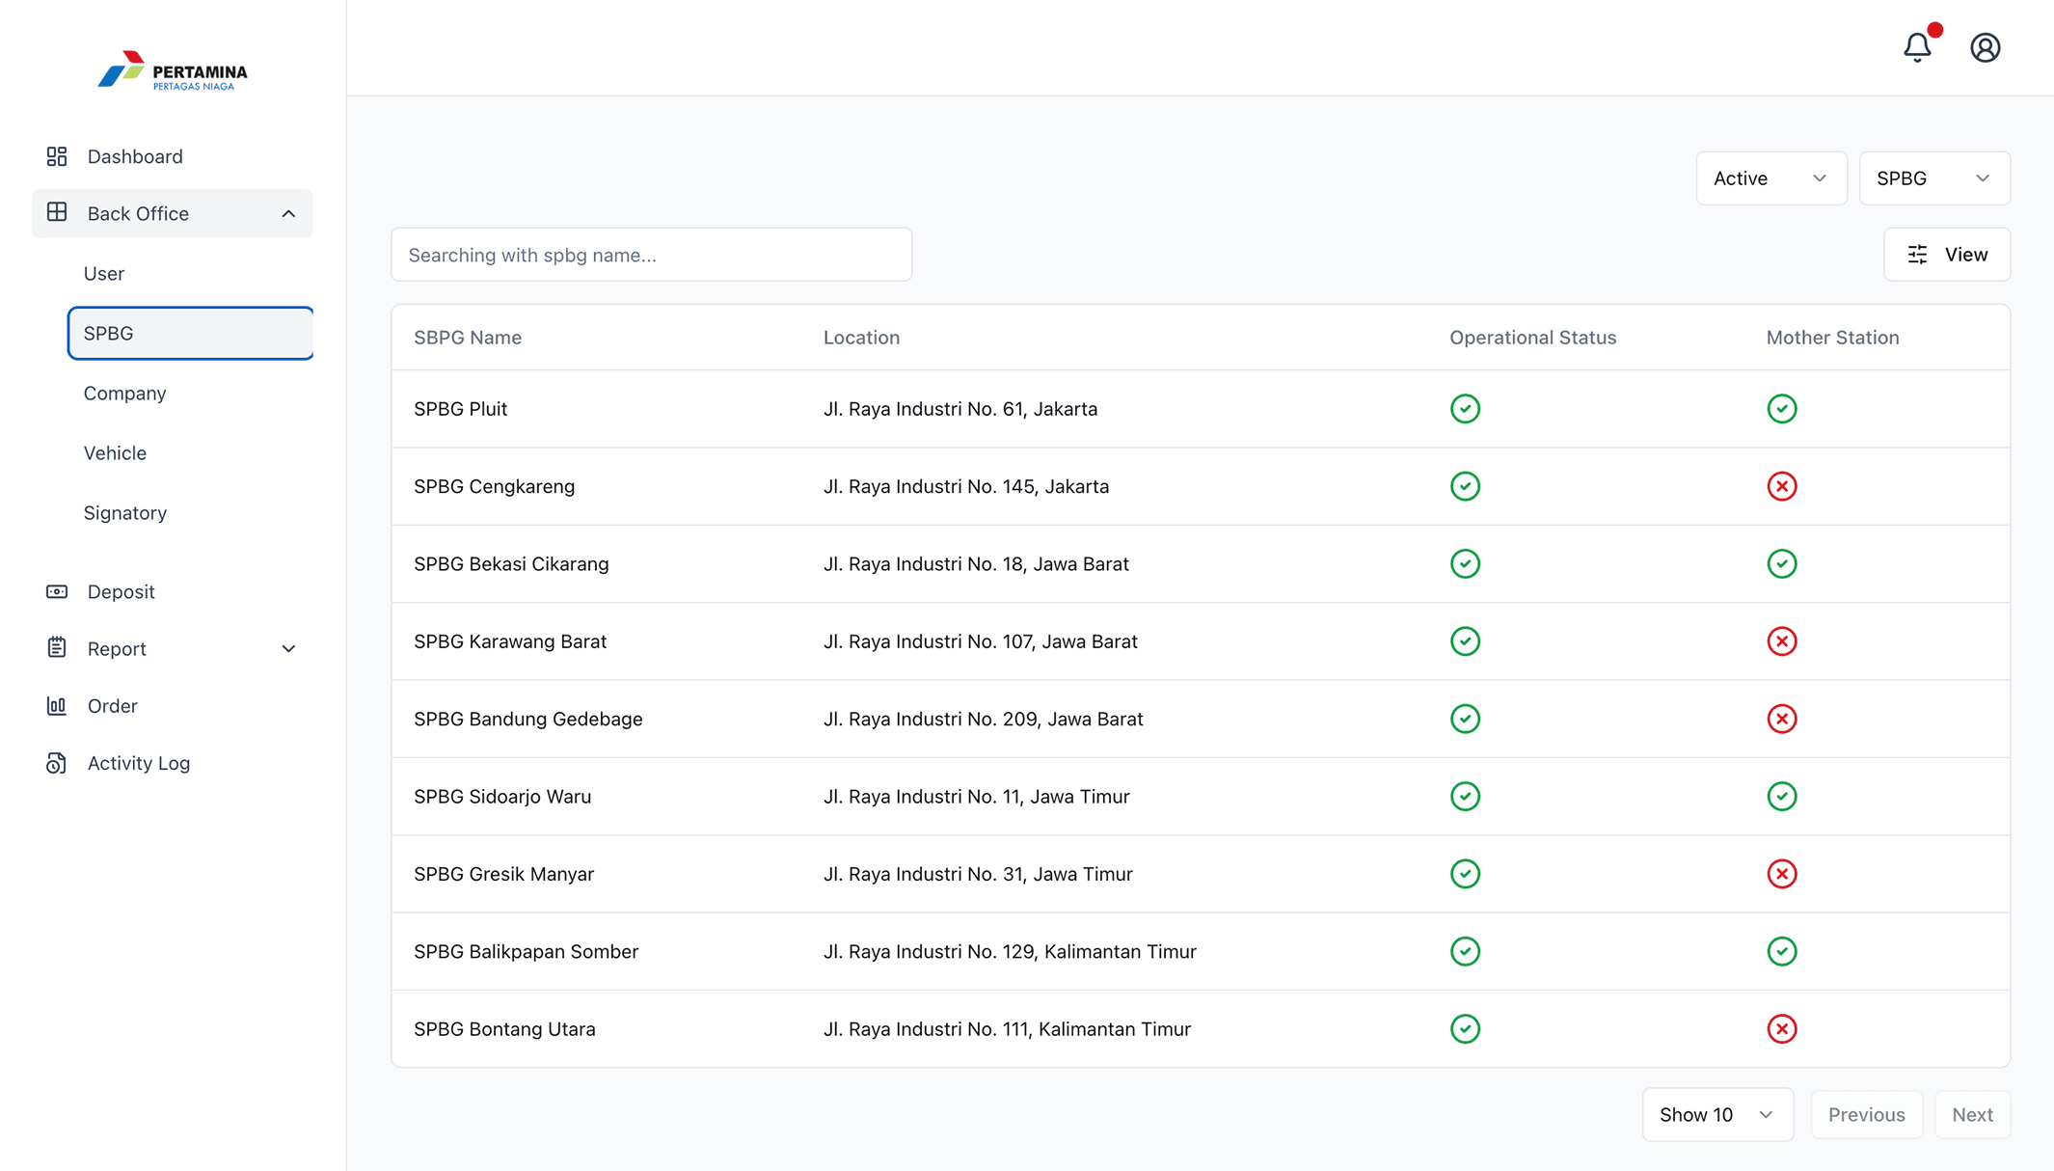Click SPBG Pluit operational status check icon
2054x1171 pixels.
pyautogui.click(x=1465, y=409)
